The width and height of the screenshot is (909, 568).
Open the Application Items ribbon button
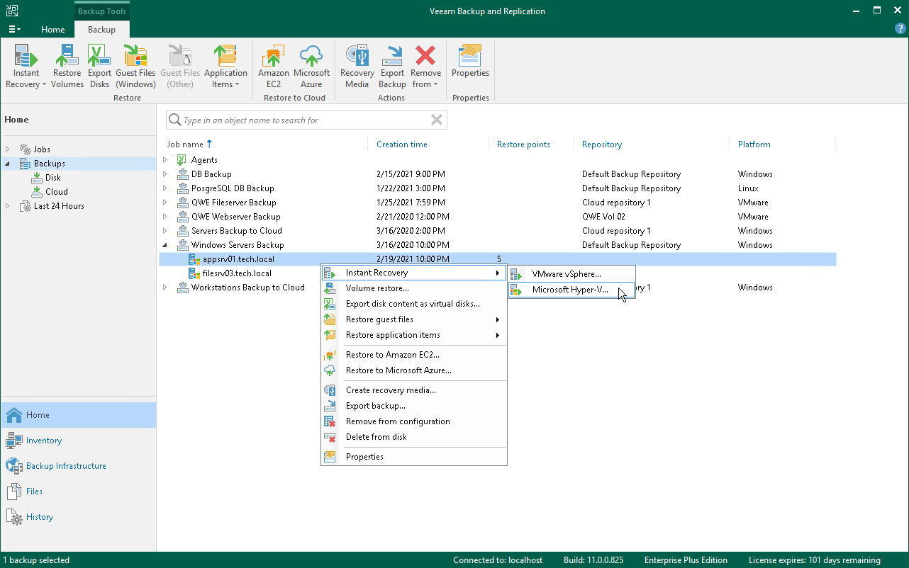tap(225, 67)
